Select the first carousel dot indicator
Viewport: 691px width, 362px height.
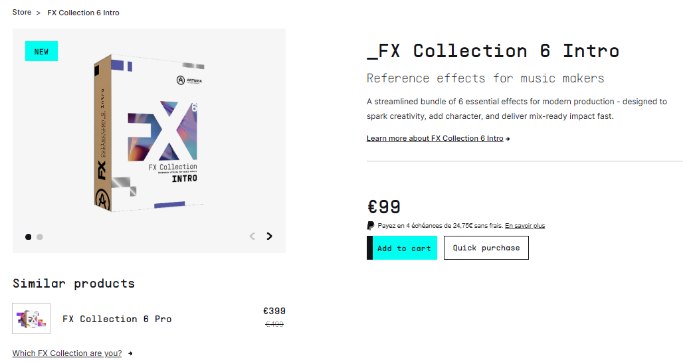(x=28, y=236)
